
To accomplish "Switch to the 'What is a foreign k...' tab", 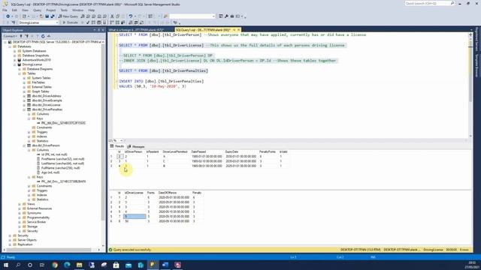I will pyautogui.click(x=136, y=30).
